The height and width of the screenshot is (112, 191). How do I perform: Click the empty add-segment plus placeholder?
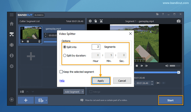(31, 56)
